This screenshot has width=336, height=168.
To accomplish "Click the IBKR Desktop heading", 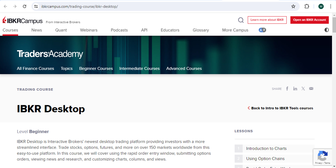I will (x=51, y=109).
